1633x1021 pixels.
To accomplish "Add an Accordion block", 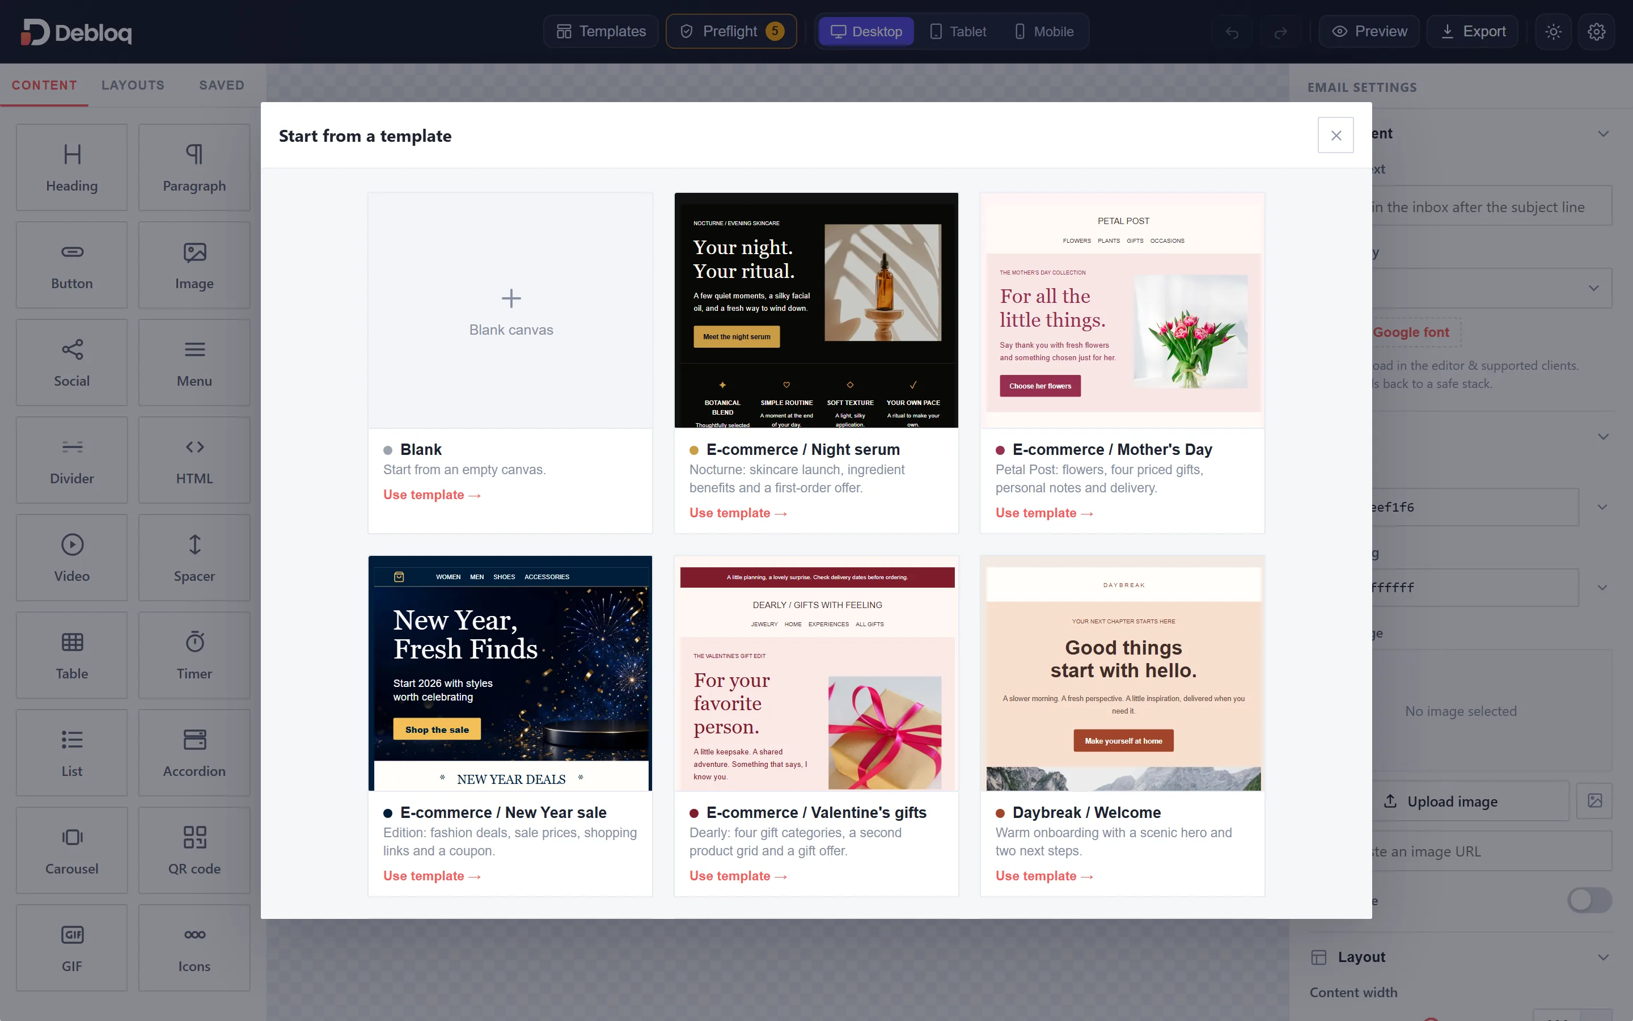I will point(194,752).
